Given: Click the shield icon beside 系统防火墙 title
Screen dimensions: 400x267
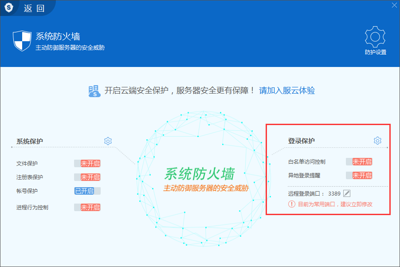Looking at the screenshot, I should tap(21, 41).
